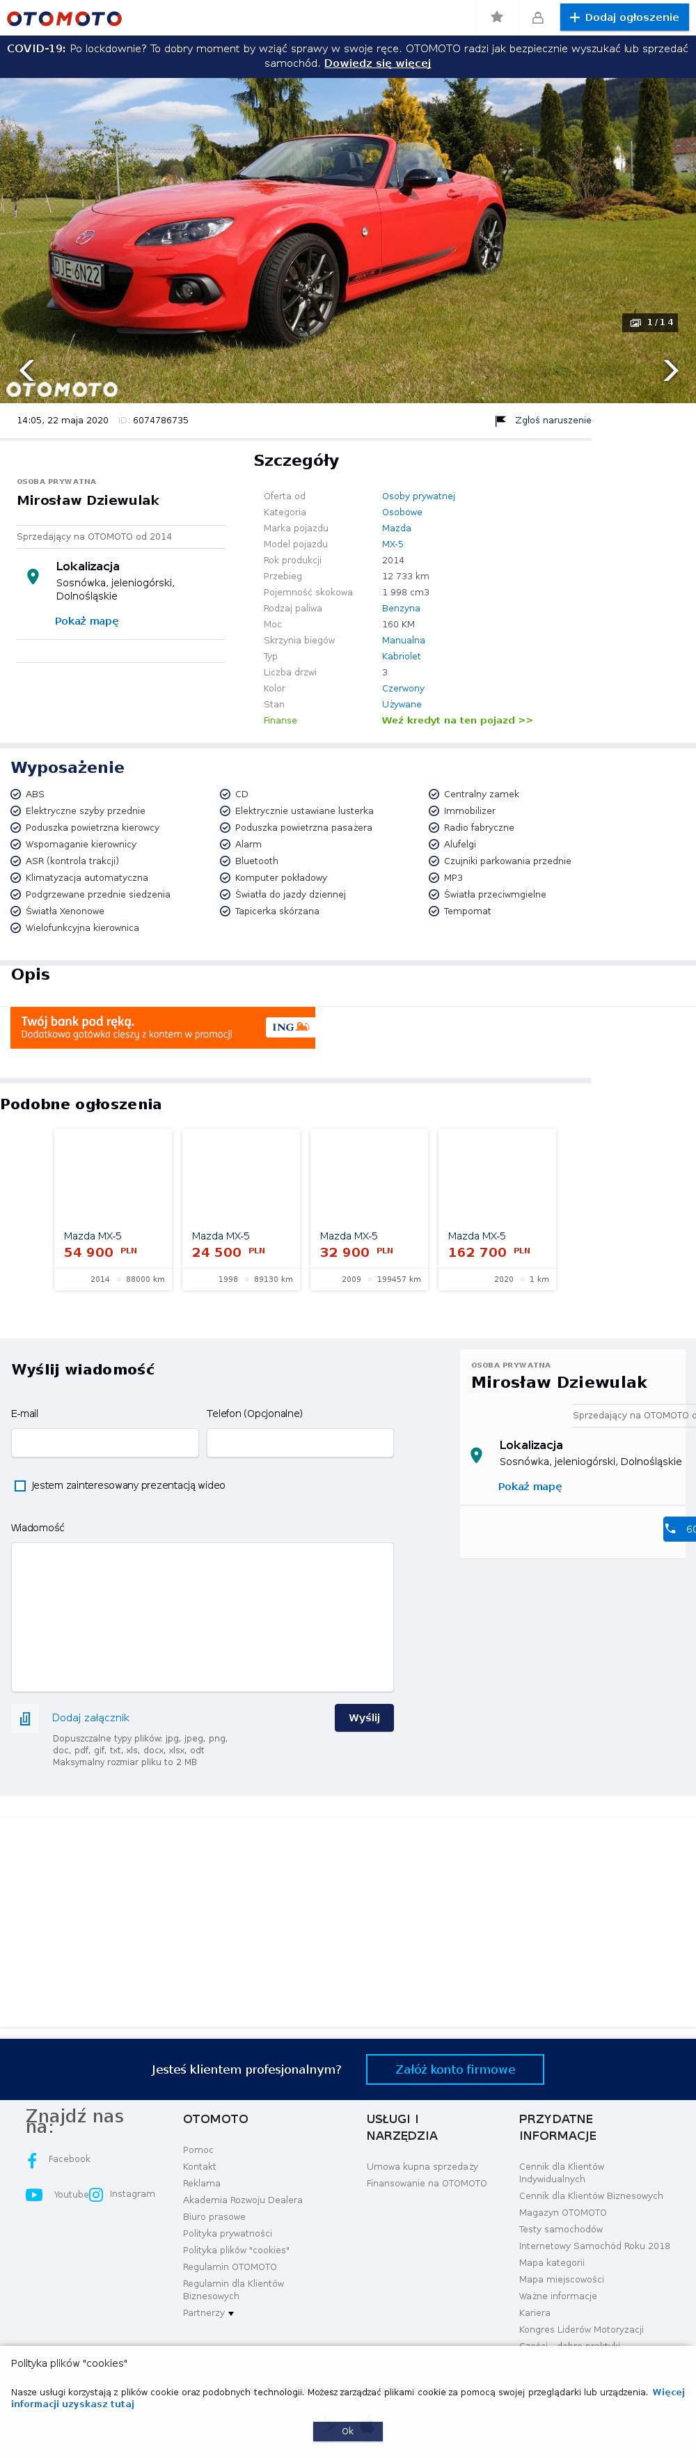The height and width of the screenshot is (2458, 696).
Task: Expand the Partnerzy dropdown in footer
Action: click(x=208, y=2313)
